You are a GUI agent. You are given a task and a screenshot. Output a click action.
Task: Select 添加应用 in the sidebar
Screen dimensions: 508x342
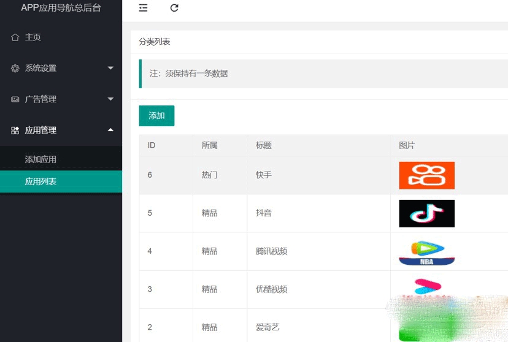coord(40,159)
